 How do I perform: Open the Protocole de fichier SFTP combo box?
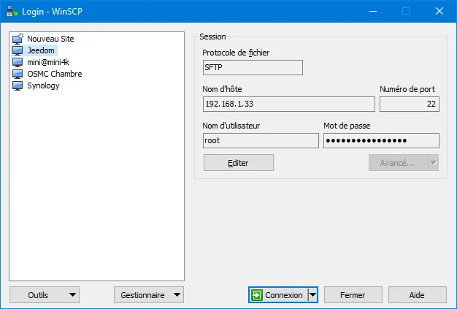(x=253, y=68)
